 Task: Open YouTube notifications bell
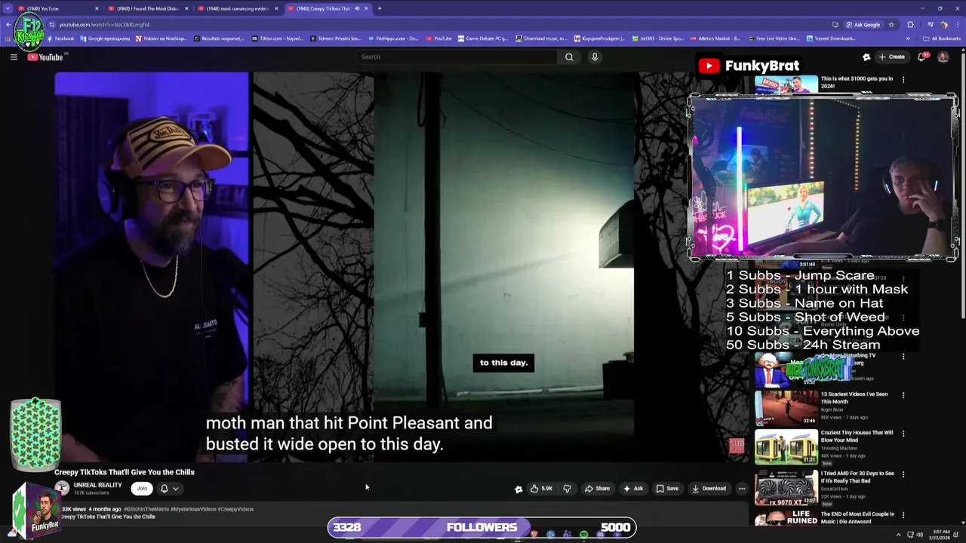[921, 57]
